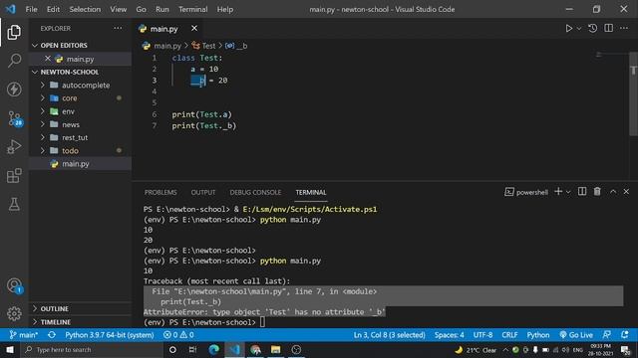The image size is (638, 358).
Task: Run Python file with play button
Action: click(569, 29)
